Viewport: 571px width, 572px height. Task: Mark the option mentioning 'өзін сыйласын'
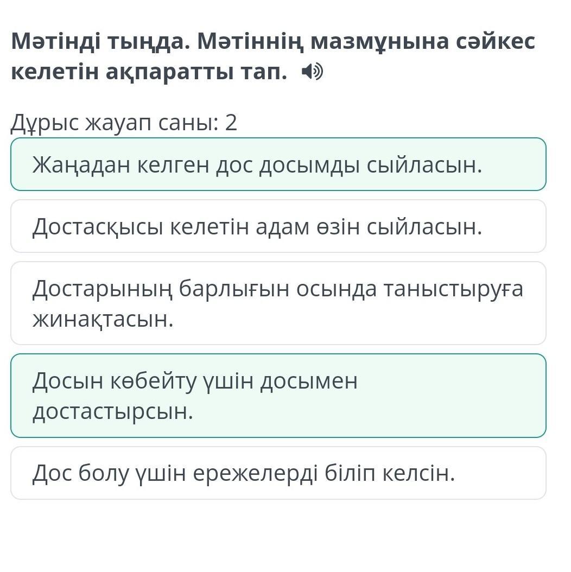pyautogui.click(x=278, y=226)
